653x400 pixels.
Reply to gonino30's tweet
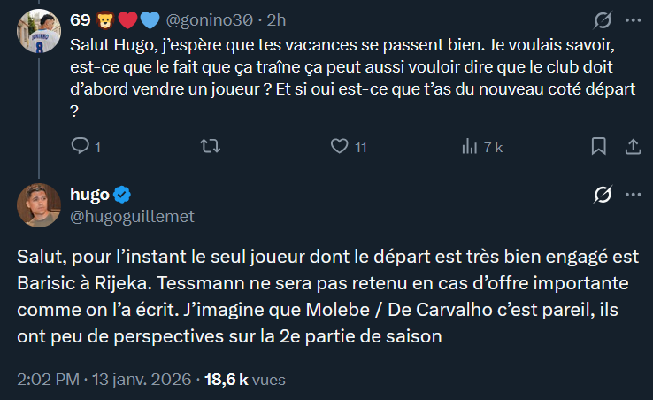[x=80, y=147]
